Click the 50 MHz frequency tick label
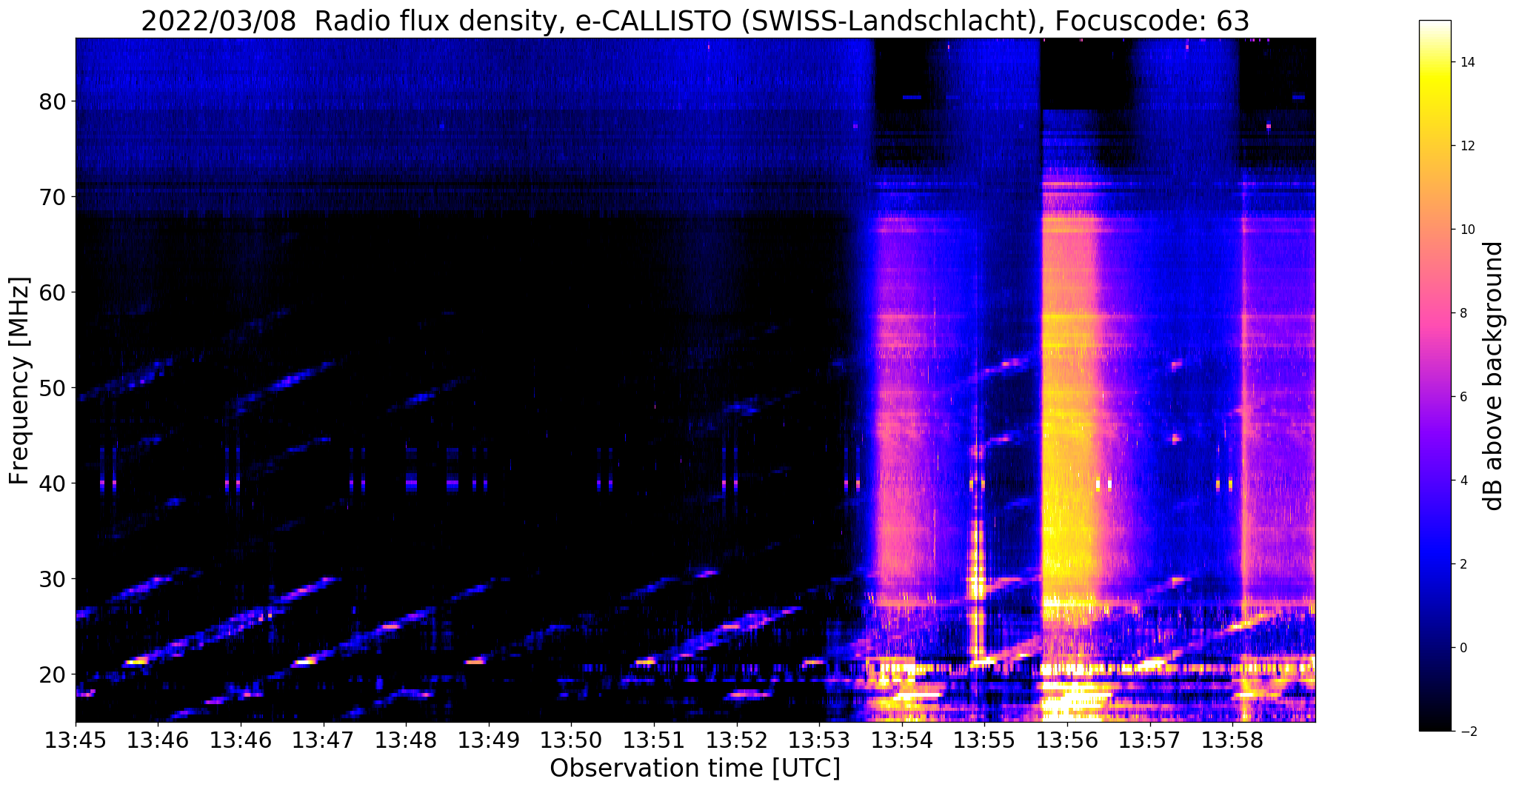1516x790 pixels. coord(52,388)
